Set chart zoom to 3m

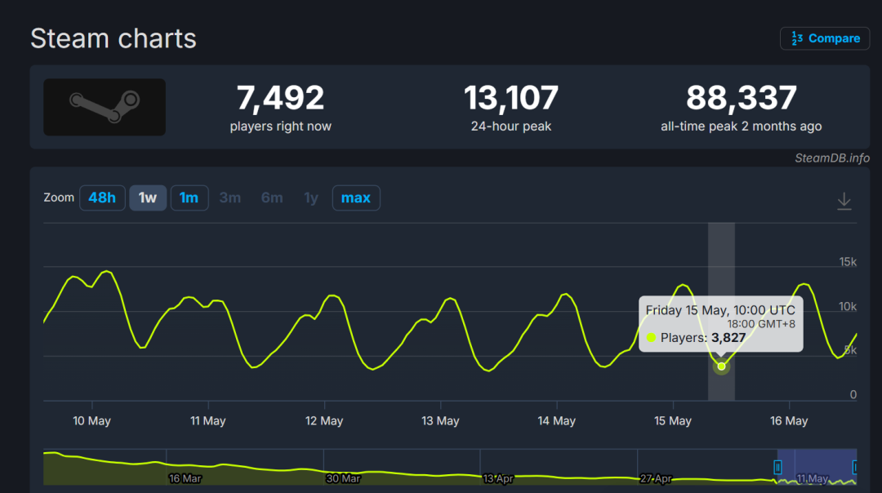[x=230, y=198]
